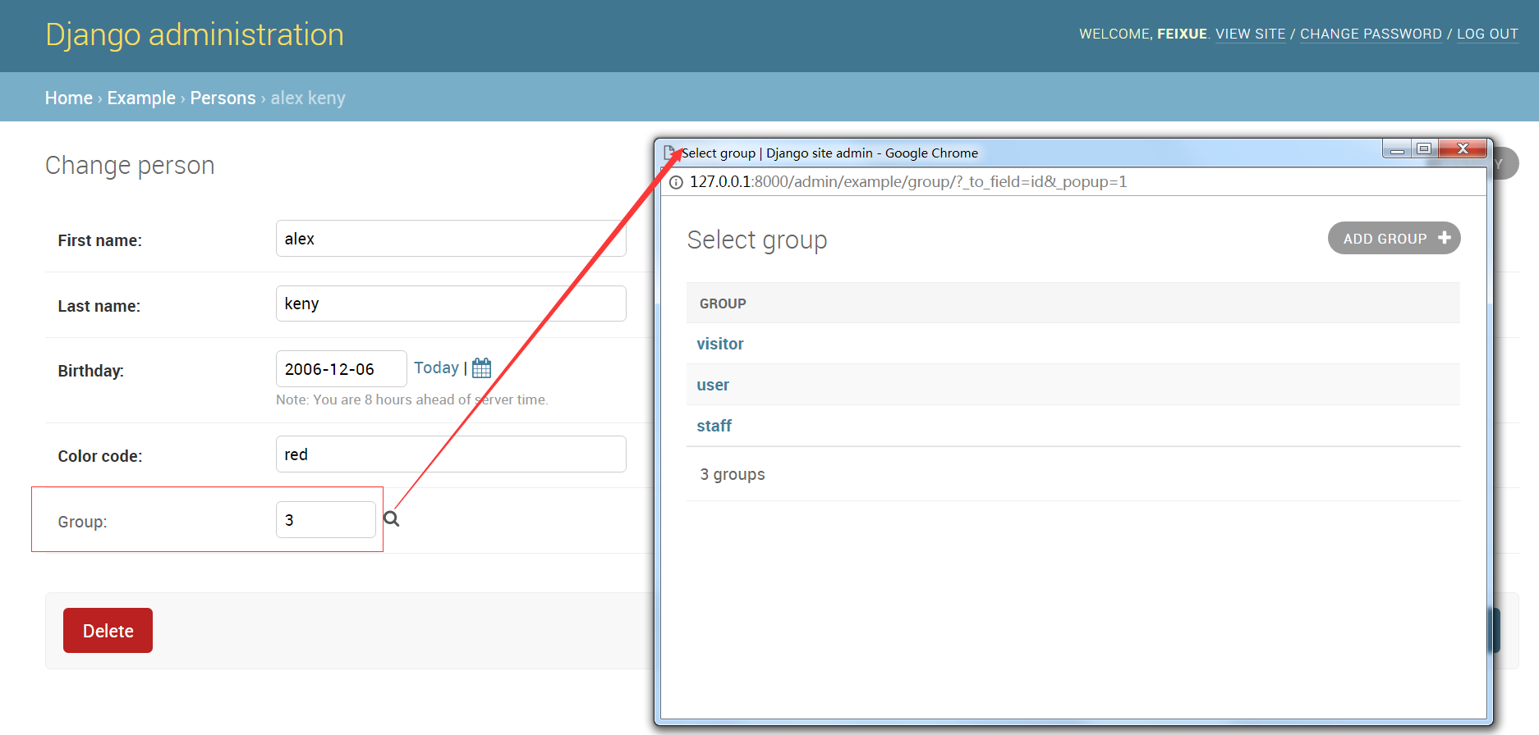Click into the Color code field
1539x735 pixels.
coord(451,454)
